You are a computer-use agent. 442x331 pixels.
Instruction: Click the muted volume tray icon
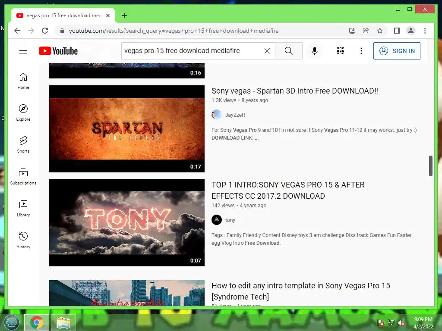coord(401,323)
